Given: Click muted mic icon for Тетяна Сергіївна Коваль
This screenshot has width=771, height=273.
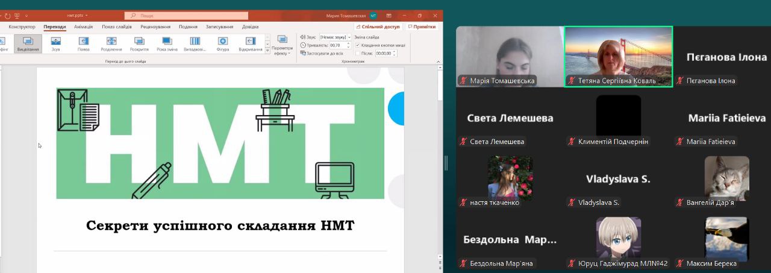Looking at the screenshot, I should coord(572,81).
